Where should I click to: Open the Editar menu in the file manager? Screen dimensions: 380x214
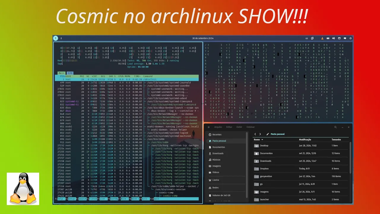[x=229, y=127]
